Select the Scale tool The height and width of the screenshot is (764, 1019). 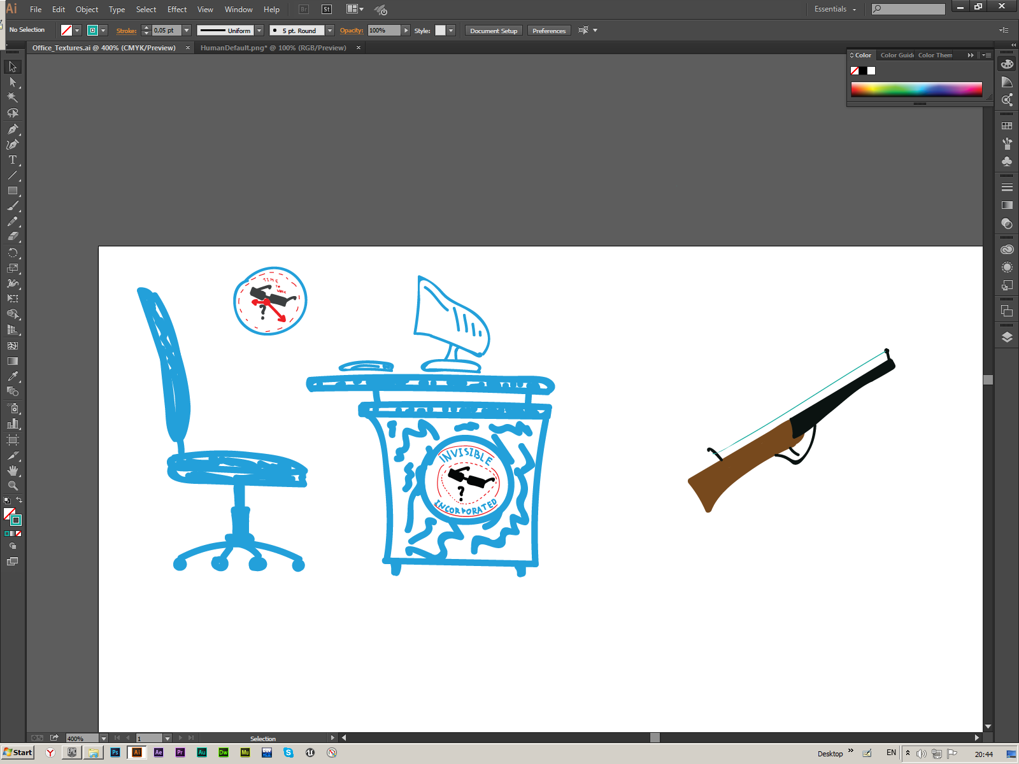point(13,268)
